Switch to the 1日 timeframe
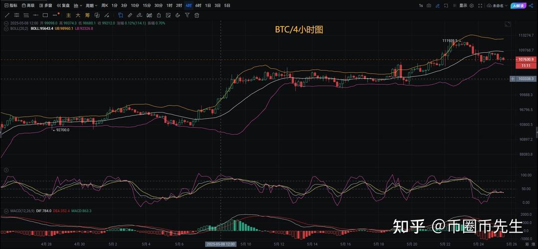The width and height of the screenshot is (538, 249). [208, 5]
